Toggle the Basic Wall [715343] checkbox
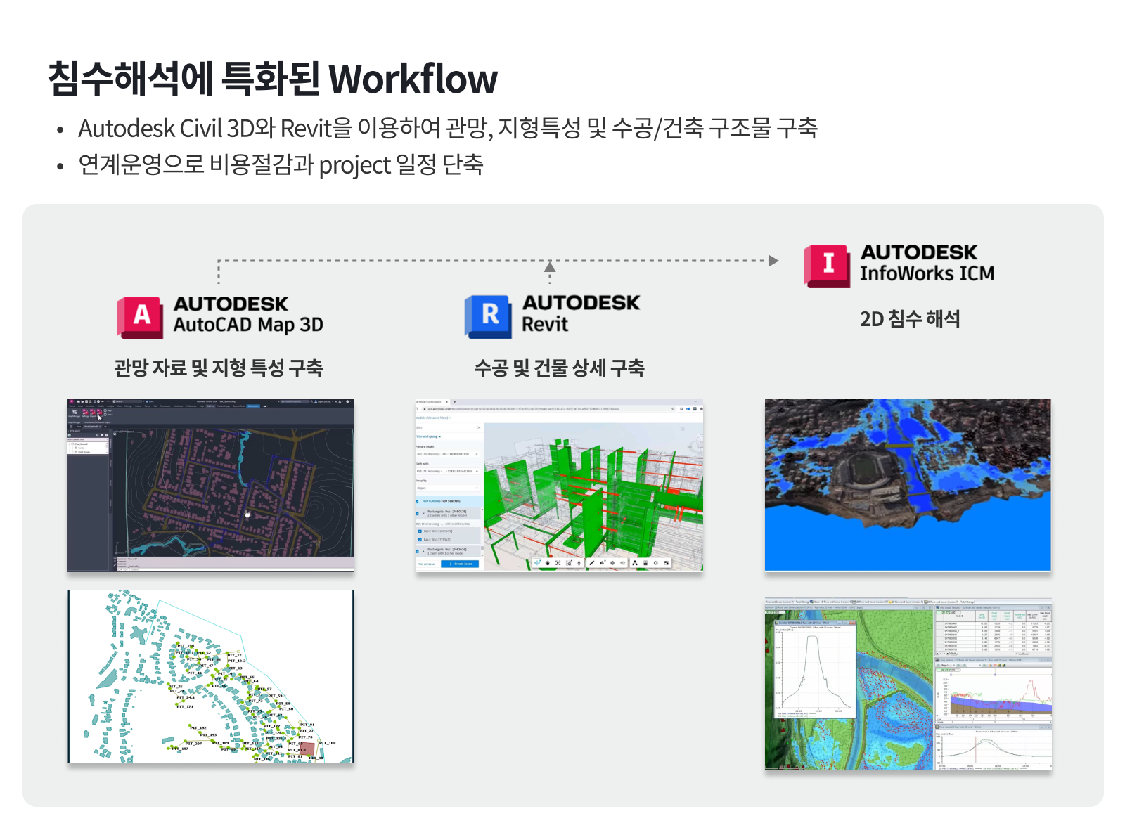Image resolution: width=1125 pixels, height=835 pixels. (420, 540)
